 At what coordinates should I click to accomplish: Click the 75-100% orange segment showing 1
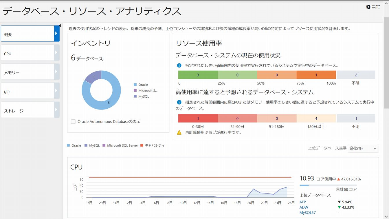(x=316, y=75)
